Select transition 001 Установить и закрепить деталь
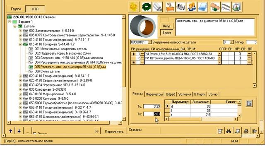Screen dimensions: 265x149 click(x=61, y=49)
